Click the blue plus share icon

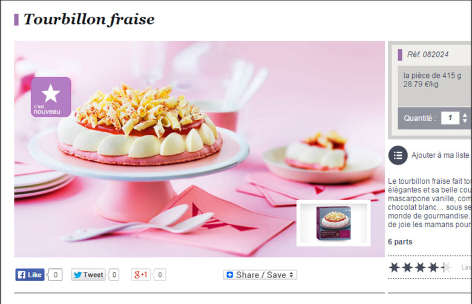[230, 274]
